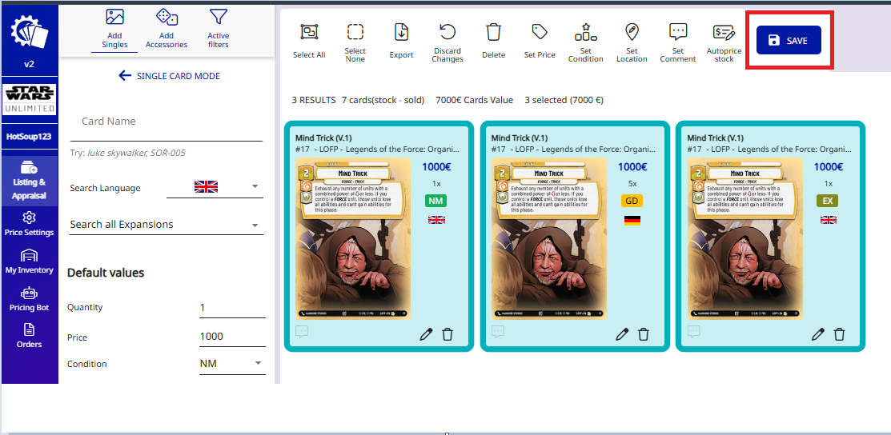Open Active filters

pos(219,29)
